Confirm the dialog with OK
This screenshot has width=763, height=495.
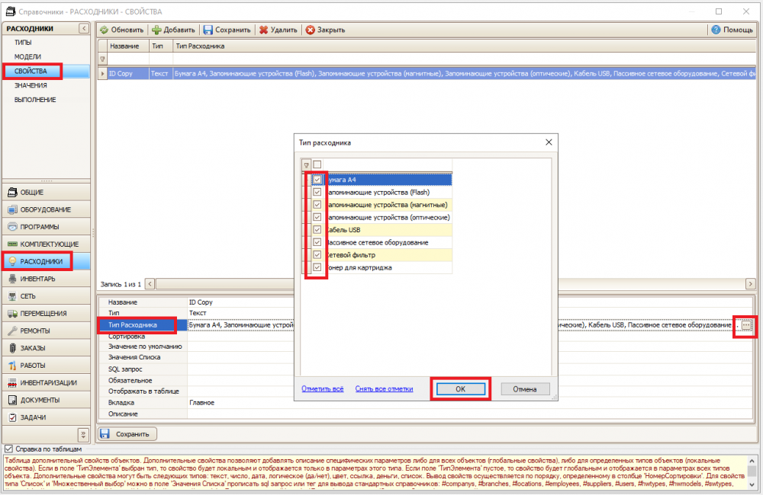[460, 389]
